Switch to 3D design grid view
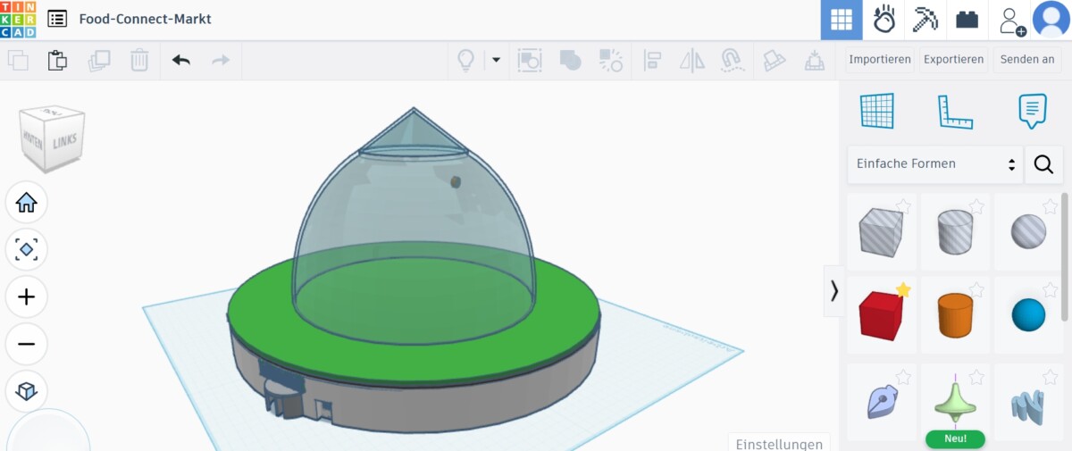This screenshot has height=451, width=1072. click(x=842, y=20)
